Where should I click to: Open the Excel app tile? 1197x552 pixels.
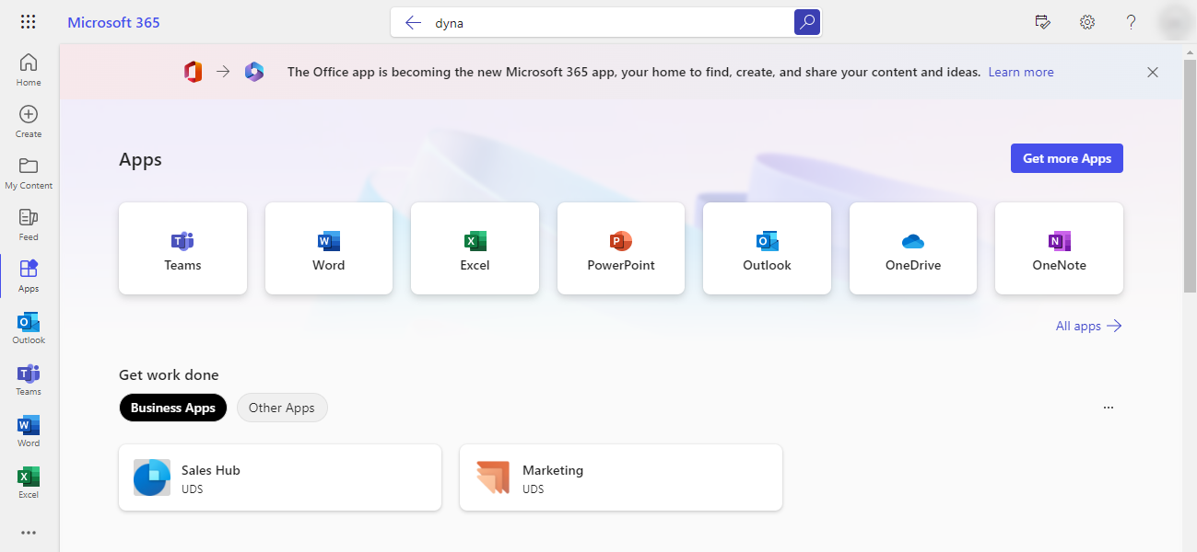[x=475, y=248]
